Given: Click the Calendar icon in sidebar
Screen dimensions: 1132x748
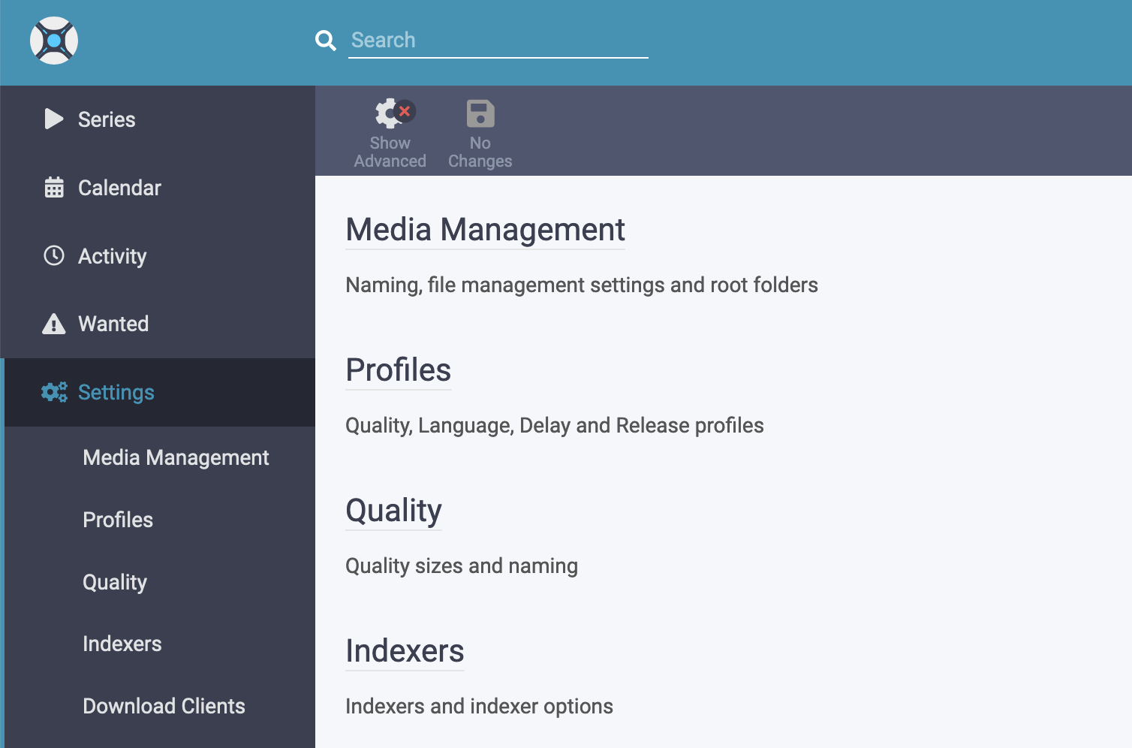Looking at the screenshot, I should 54,188.
